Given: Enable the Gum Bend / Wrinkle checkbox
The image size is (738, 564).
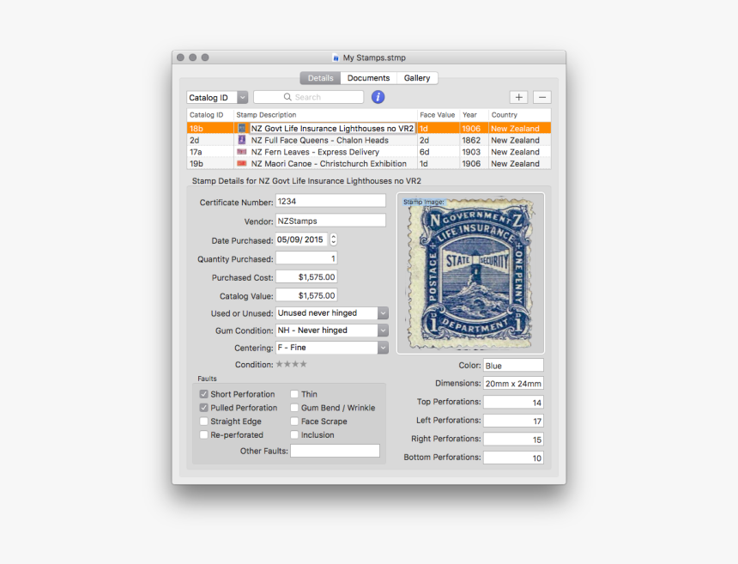Looking at the screenshot, I should 294,408.
